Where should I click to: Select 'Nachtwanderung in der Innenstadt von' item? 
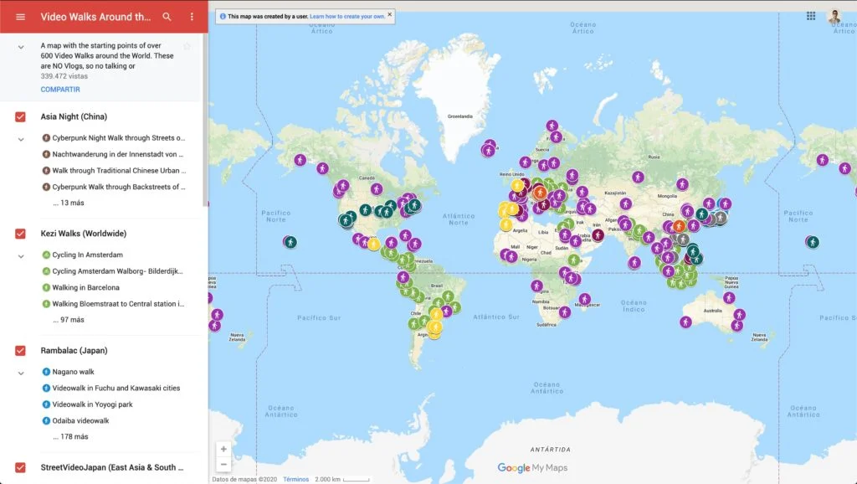pyautogui.click(x=114, y=154)
